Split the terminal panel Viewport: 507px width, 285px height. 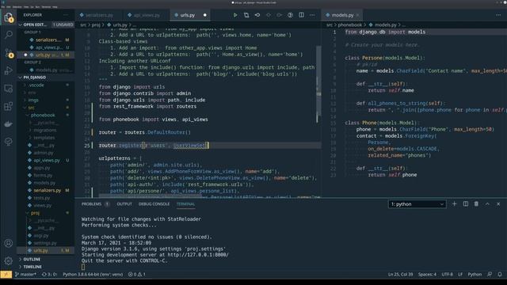pyautogui.click(x=466, y=204)
